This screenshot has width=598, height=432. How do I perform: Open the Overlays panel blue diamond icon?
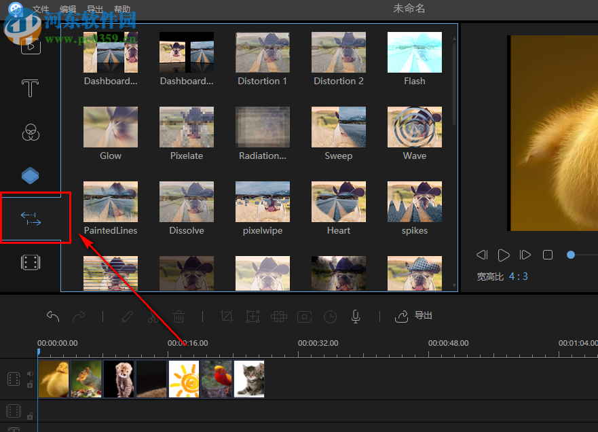click(30, 175)
